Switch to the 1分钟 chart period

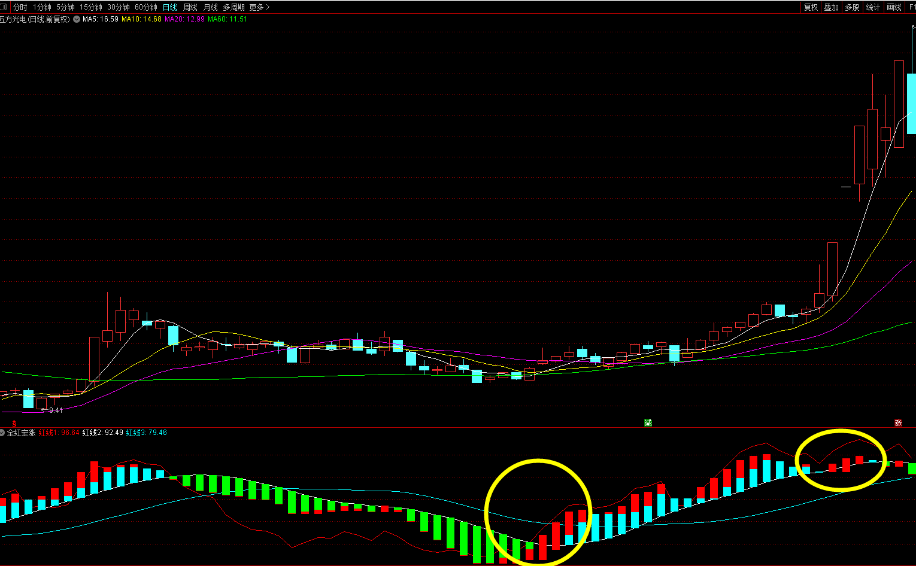pos(42,7)
